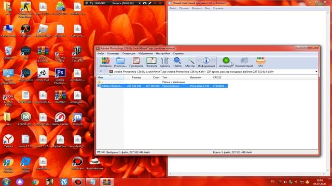The image size is (332, 186).
Task: Open the Операции menu in WinRAR
Action: click(x=129, y=54)
